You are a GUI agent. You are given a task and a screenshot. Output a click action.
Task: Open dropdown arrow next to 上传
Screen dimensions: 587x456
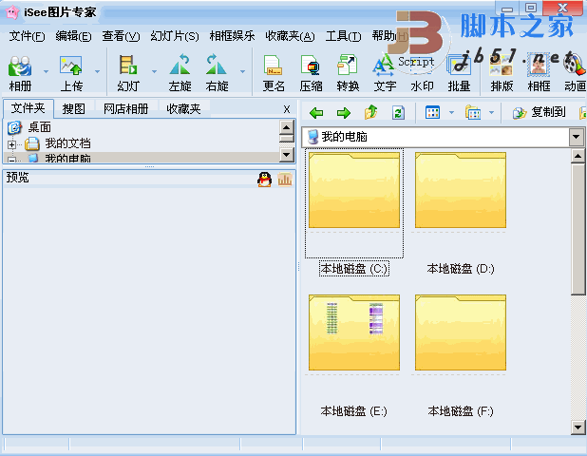click(97, 71)
